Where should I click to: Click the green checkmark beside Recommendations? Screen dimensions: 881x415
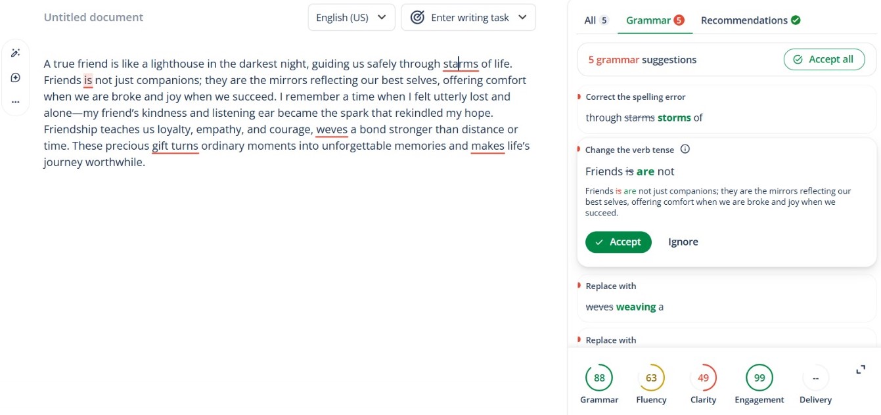pyautogui.click(x=796, y=20)
